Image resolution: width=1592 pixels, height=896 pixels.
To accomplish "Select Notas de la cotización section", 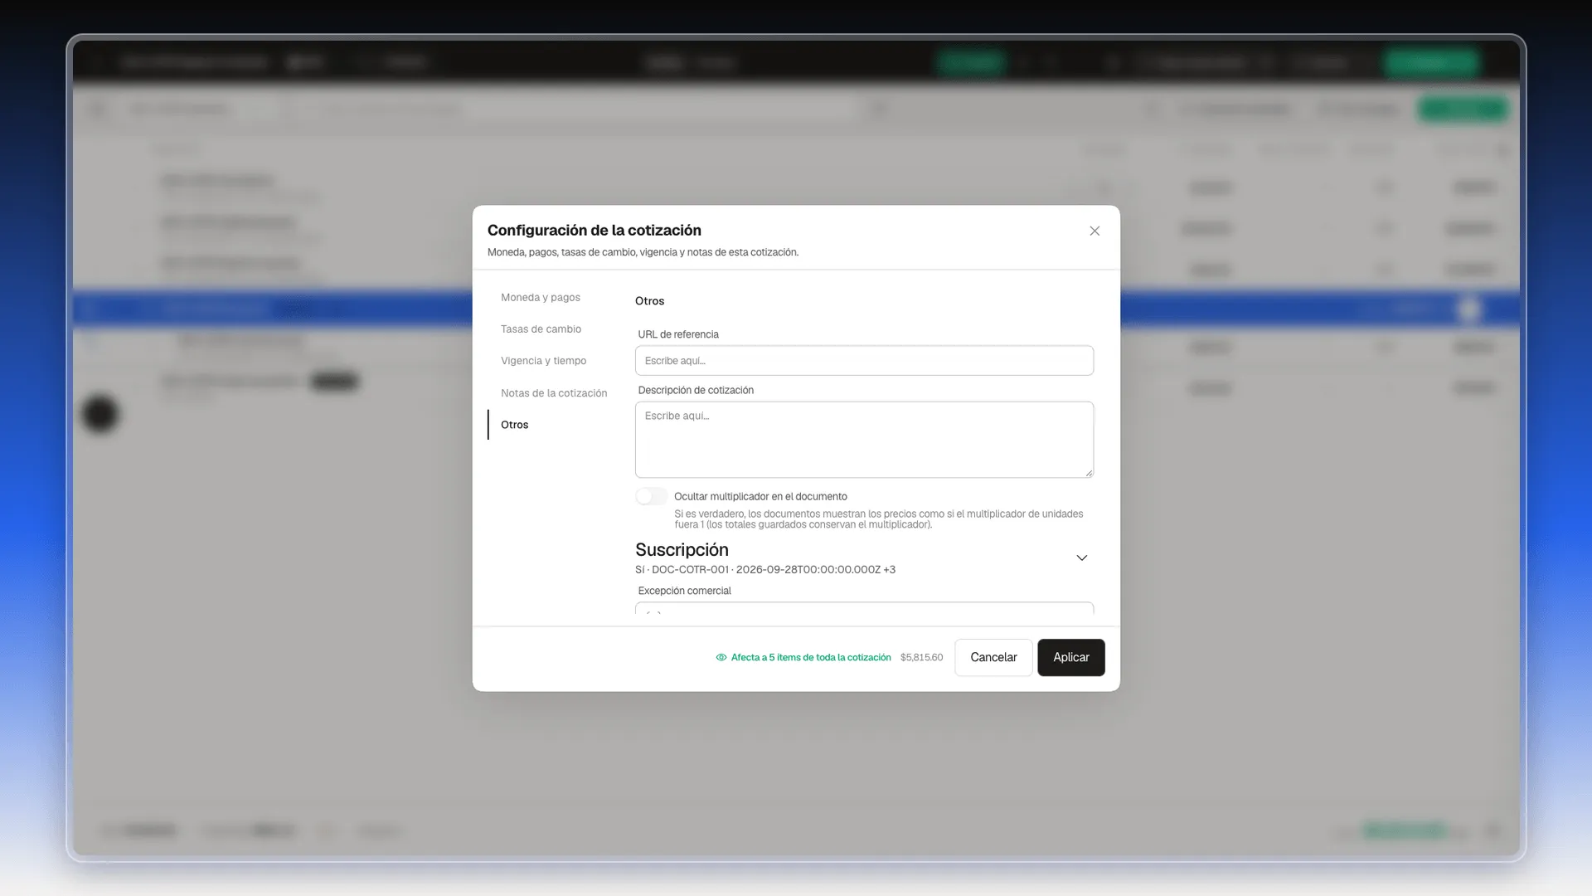I will [554, 393].
